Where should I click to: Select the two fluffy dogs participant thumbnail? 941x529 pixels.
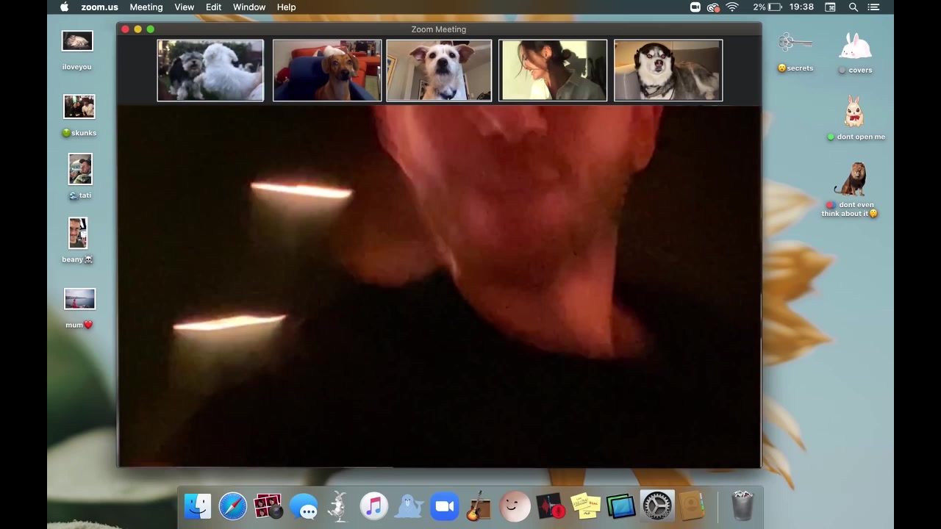coord(210,71)
